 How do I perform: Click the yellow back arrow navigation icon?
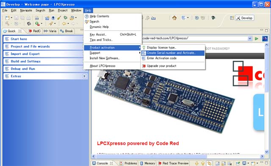64,24
